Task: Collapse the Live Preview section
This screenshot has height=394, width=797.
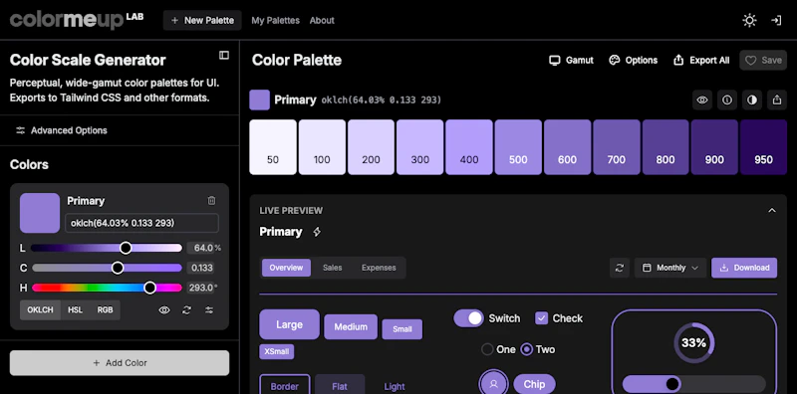Action: click(771, 210)
